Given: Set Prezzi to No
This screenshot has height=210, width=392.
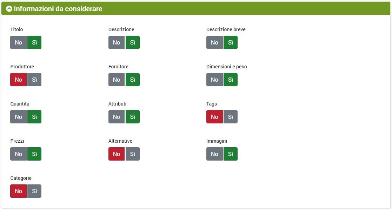Looking at the screenshot, I should tap(19, 154).
